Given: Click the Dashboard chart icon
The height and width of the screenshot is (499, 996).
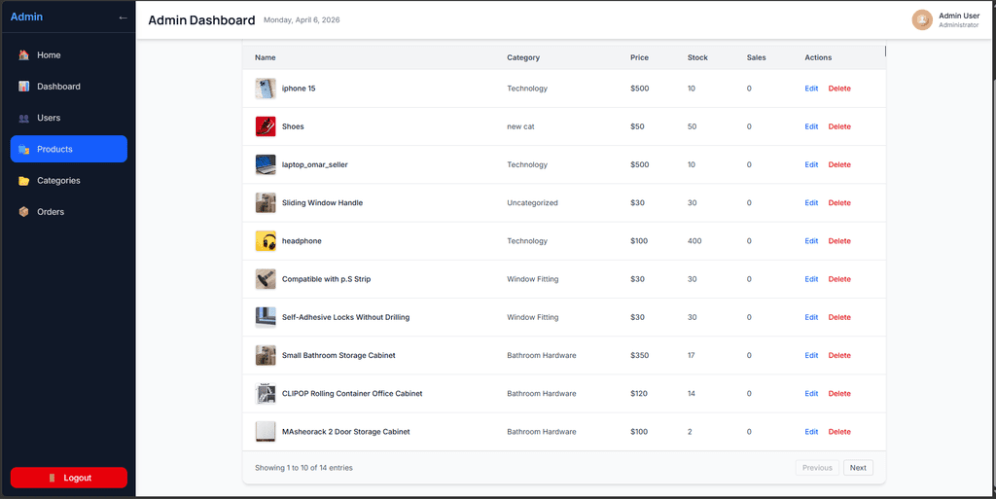Looking at the screenshot, I should point(23,87).
